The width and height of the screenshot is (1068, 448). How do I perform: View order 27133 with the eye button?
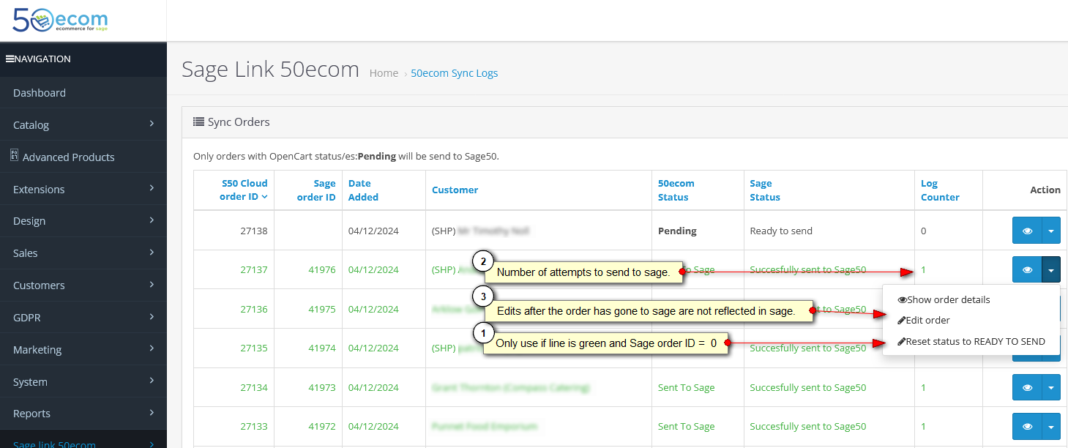click(x=1028, y=426)
